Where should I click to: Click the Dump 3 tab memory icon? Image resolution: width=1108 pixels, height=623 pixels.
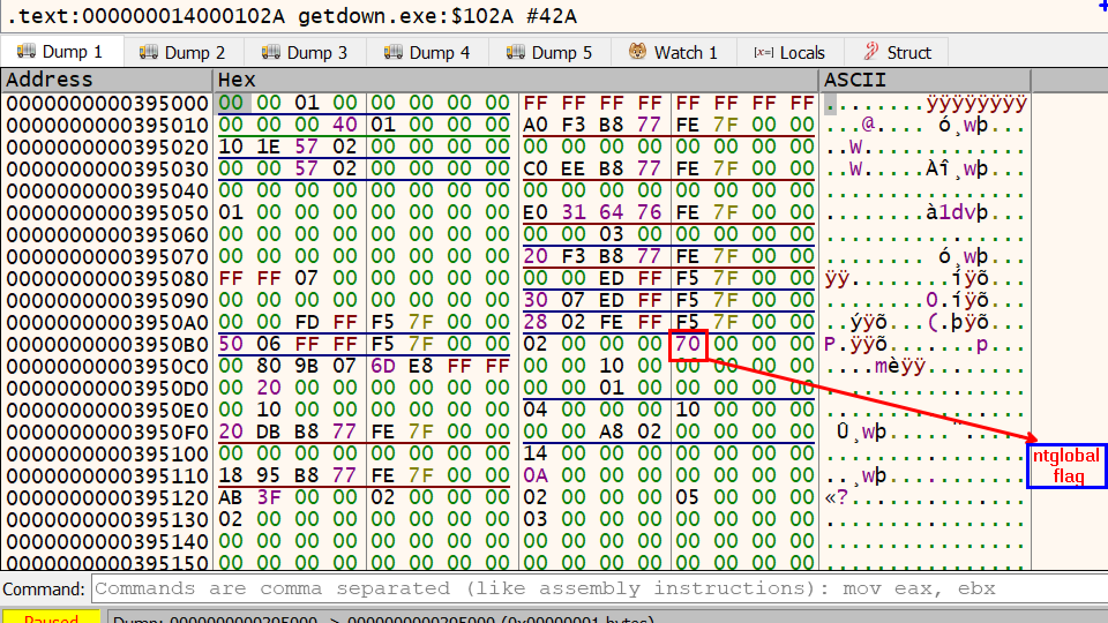pos(271,52)
